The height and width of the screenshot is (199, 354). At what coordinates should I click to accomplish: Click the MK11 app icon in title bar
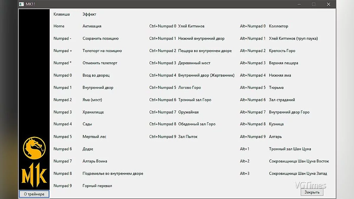[x=21, y=4]
